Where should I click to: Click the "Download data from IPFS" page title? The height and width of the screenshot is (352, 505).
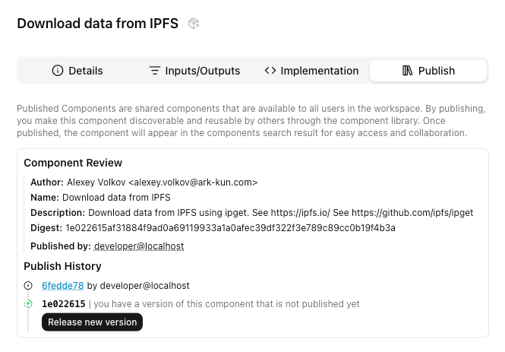tap(97, 24)
